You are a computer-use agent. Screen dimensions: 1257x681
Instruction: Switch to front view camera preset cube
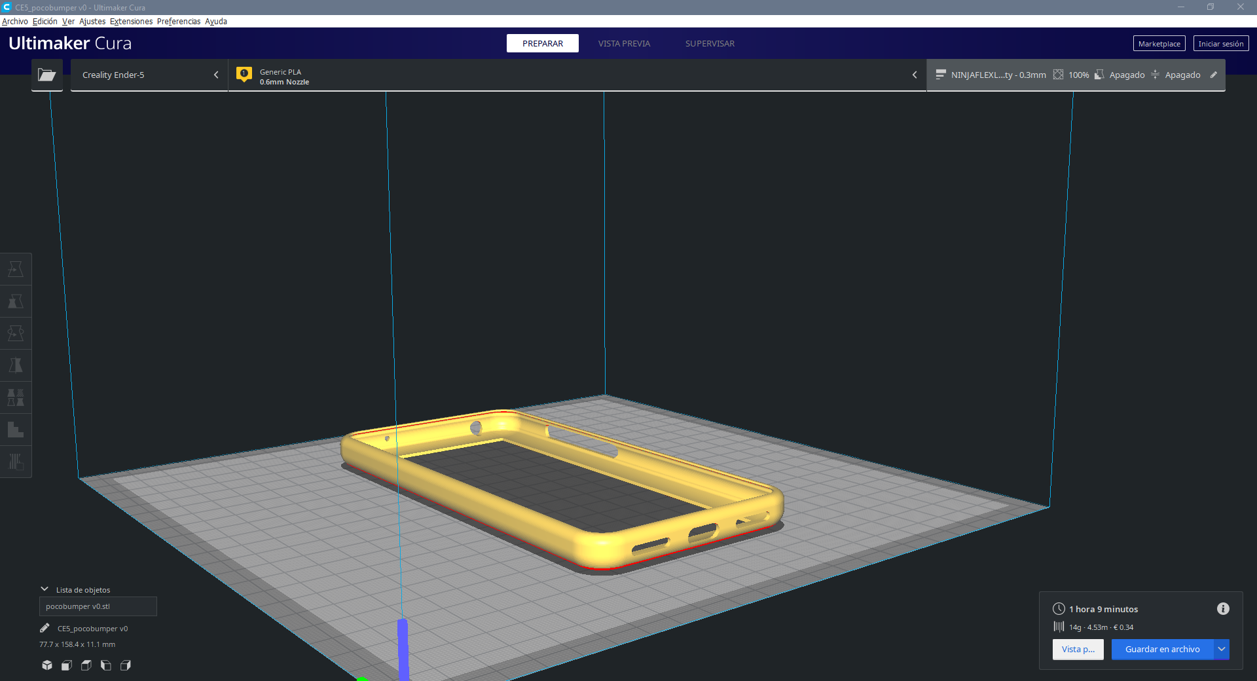coord(66,665)
